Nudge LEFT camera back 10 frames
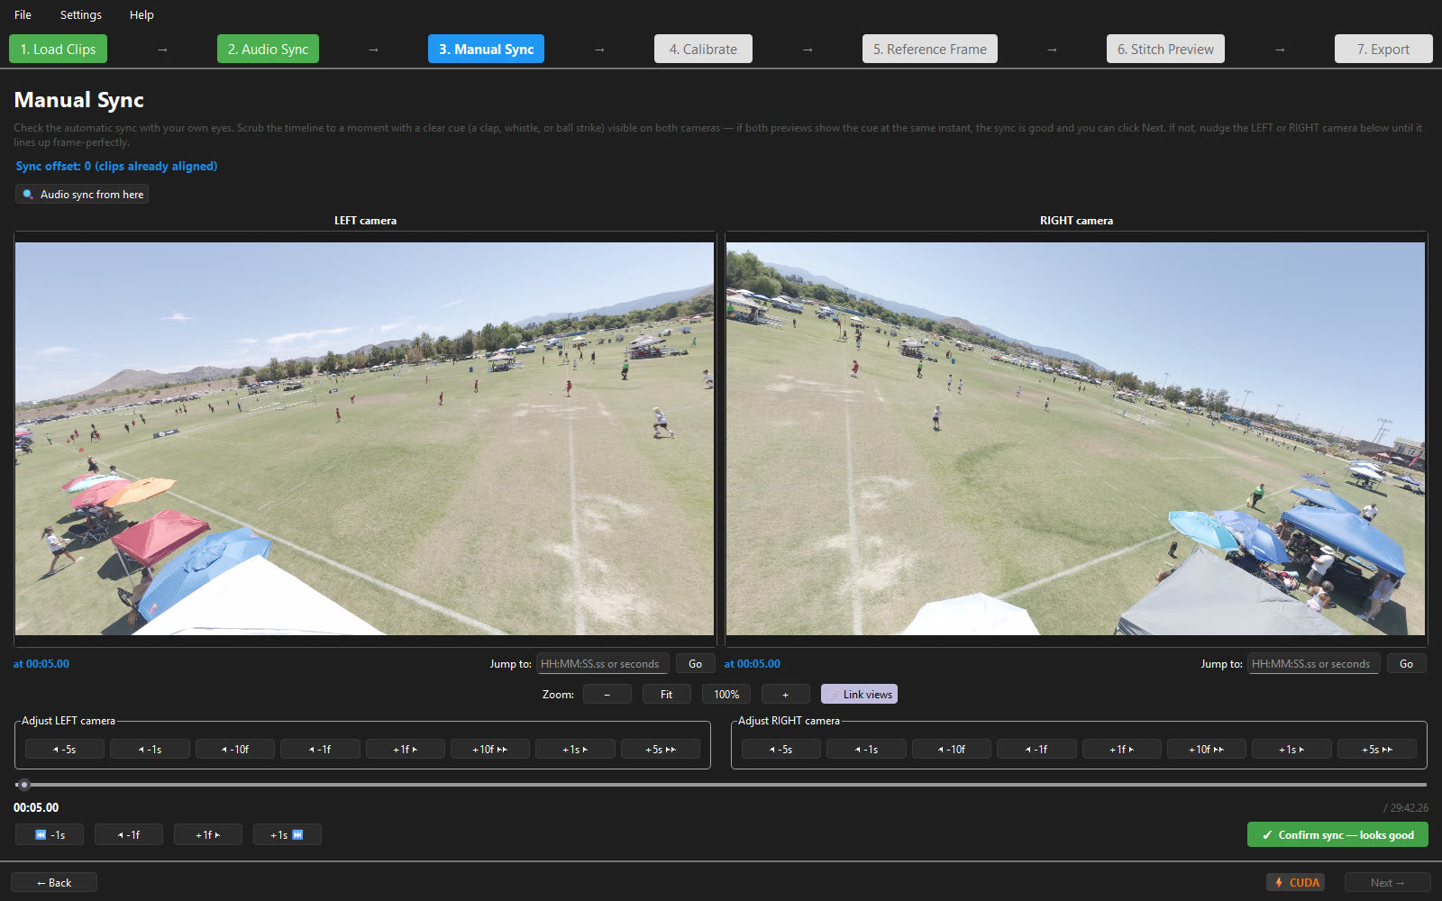This screenshot has height=901, width=1442. 234,749
